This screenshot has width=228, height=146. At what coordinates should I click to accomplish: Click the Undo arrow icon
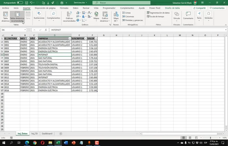(31, 3)
